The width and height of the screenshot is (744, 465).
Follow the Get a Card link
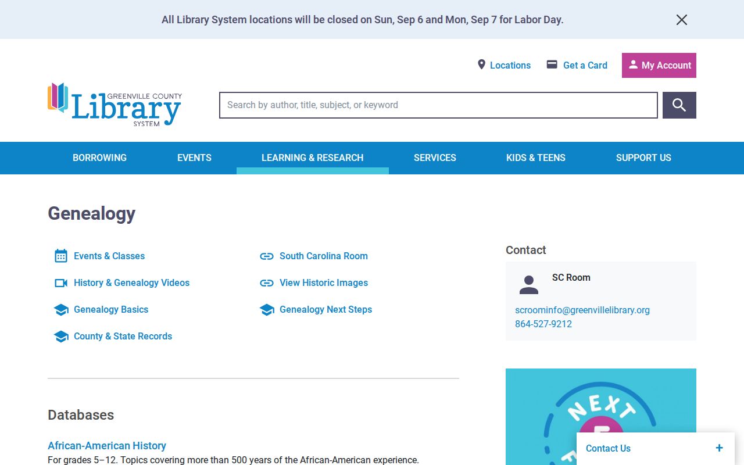coord(585,65)
